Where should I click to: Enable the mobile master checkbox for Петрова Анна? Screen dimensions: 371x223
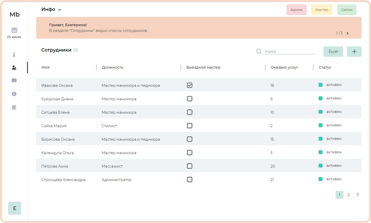[x=190, y=166]
